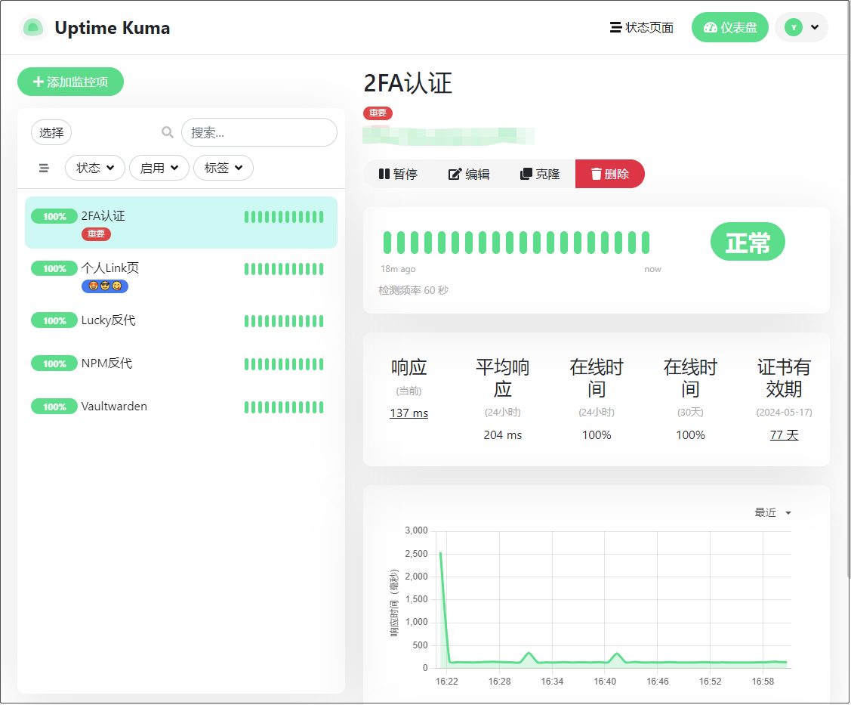
Task: Click the 平均响应 label
Action: 503,378
